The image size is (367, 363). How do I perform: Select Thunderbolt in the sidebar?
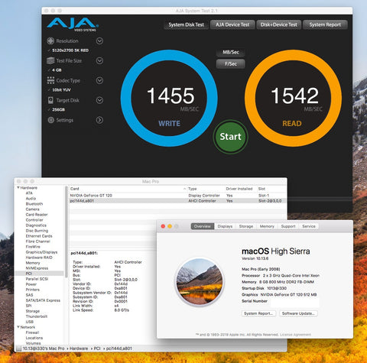coord(37,316)
